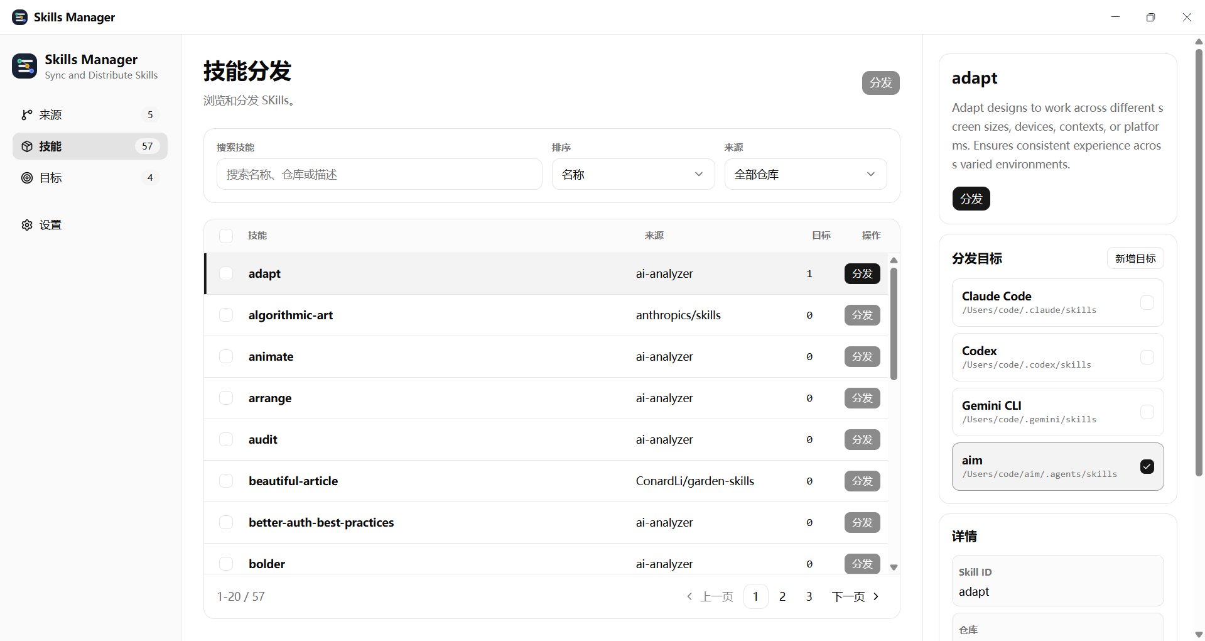Click the skills table scrollbar thumb
The height and width of the screenshot is (641, 1205).
coord(894,324)
